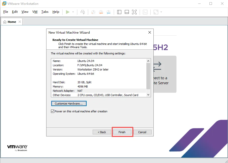Click the full screen mode icon

pos(134,12)
